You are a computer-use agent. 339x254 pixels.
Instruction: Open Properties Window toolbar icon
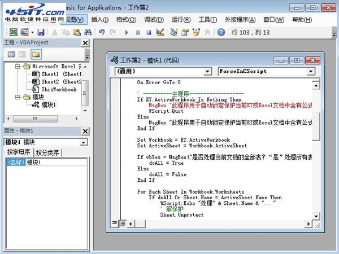click(x=185, y=32)
